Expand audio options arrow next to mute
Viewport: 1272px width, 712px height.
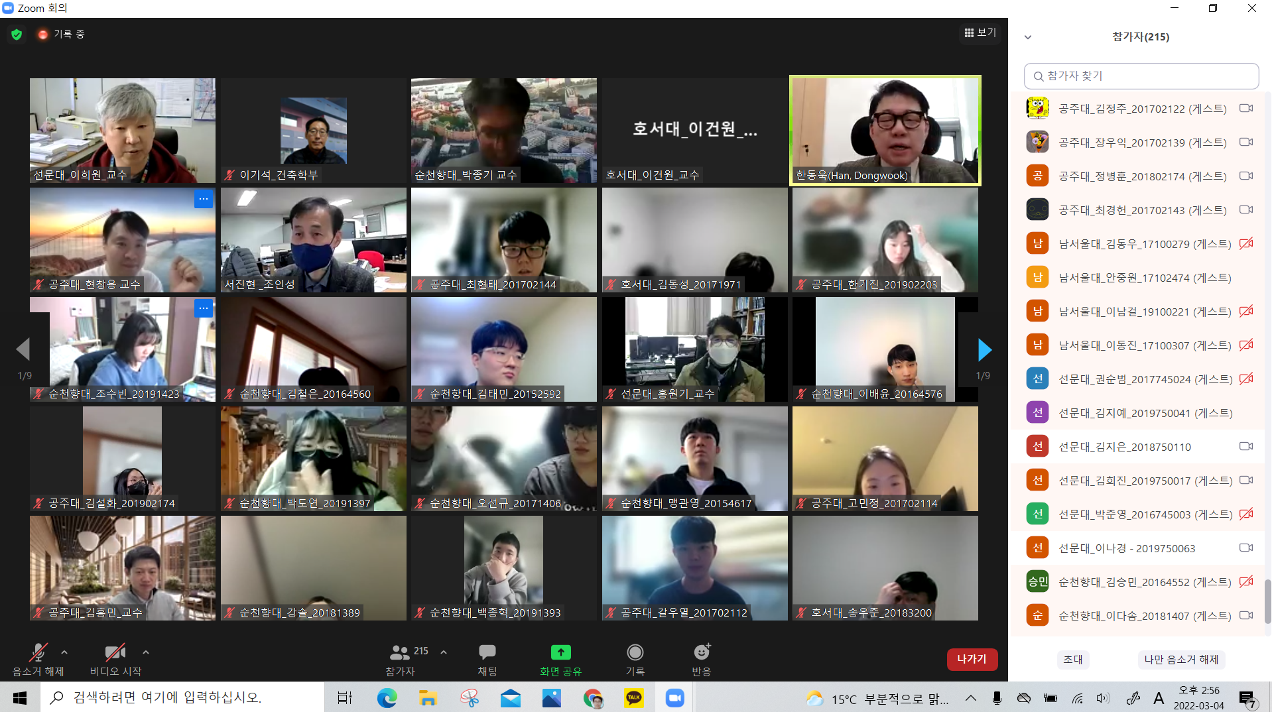[64, 652]
